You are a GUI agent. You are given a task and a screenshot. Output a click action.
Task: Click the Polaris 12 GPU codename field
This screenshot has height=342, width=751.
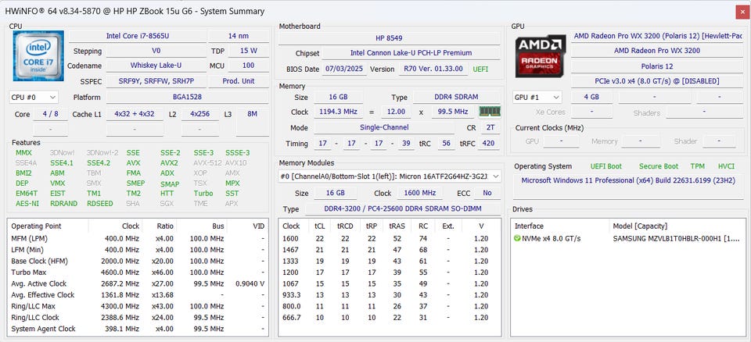pyautogui.click(x=656, y=66)
